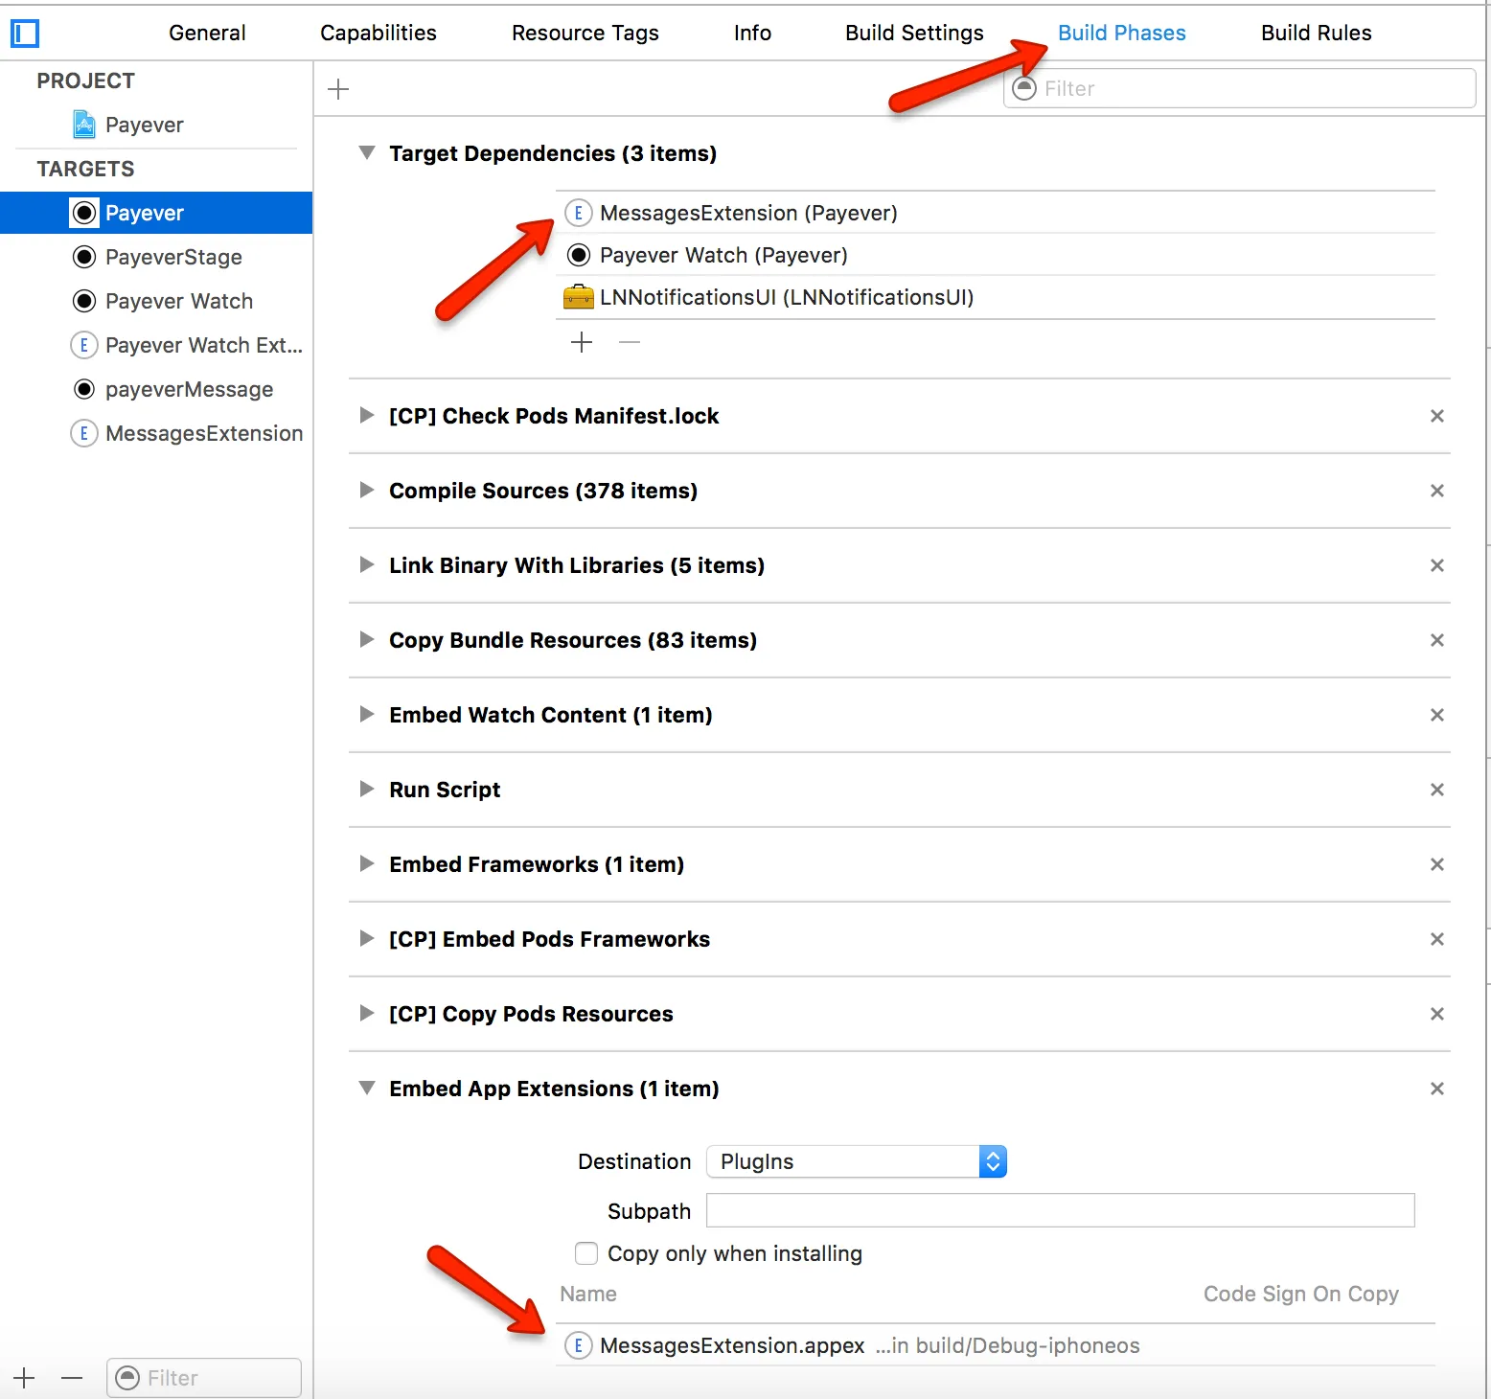
Task: Click the targets Filter field at bottom
Action: pos(204,1378)
